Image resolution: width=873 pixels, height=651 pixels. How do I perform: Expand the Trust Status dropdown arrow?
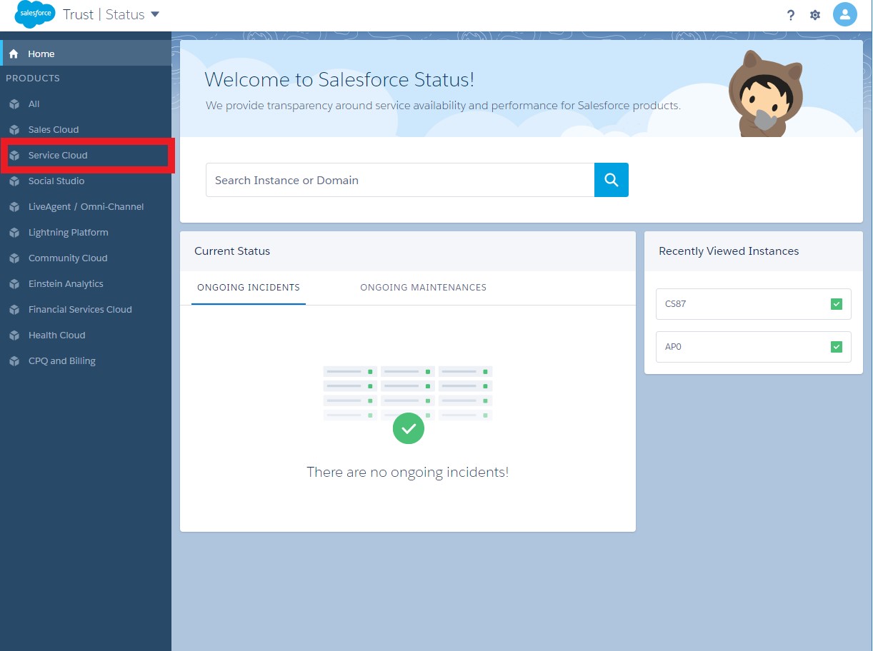tap(155, 14)
